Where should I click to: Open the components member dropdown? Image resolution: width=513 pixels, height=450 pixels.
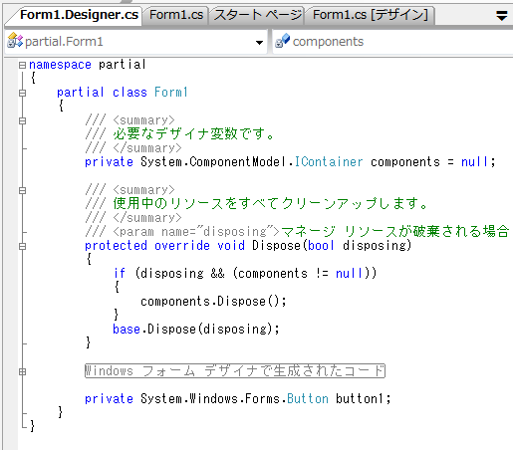point(393,42)
